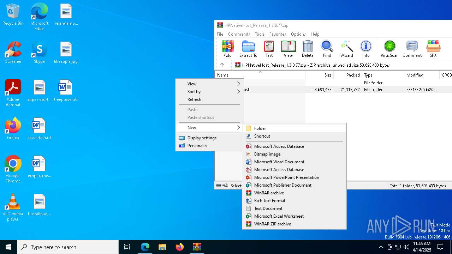Sort by the Type column header
The width and height of the screenshot is (452, 254).
tap(383, 75)
